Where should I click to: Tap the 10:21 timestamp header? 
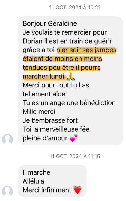(75, 7)
